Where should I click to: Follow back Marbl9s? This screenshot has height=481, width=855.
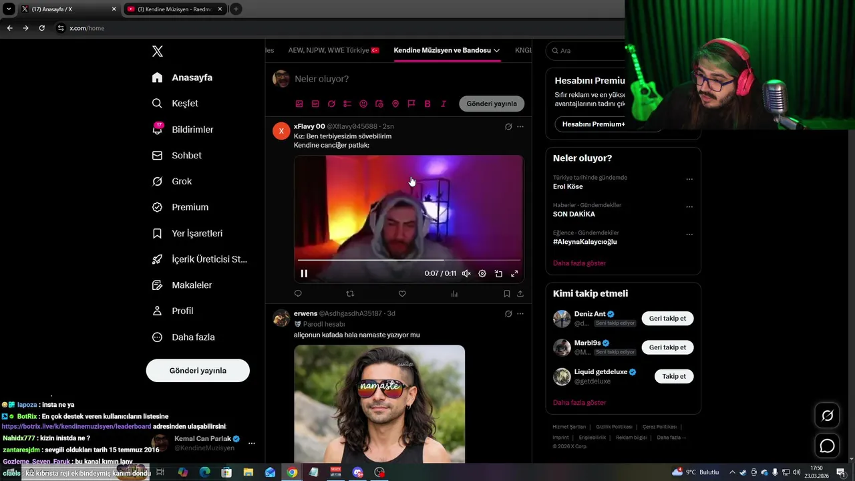point(667,347)
